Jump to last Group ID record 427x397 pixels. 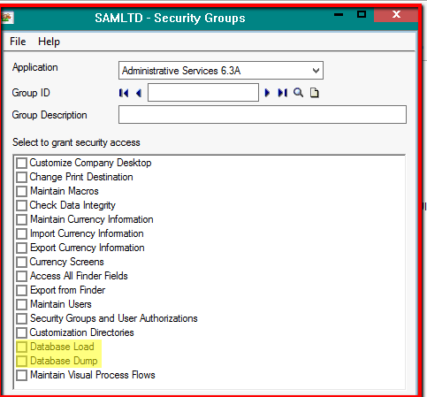coord(282,93)
